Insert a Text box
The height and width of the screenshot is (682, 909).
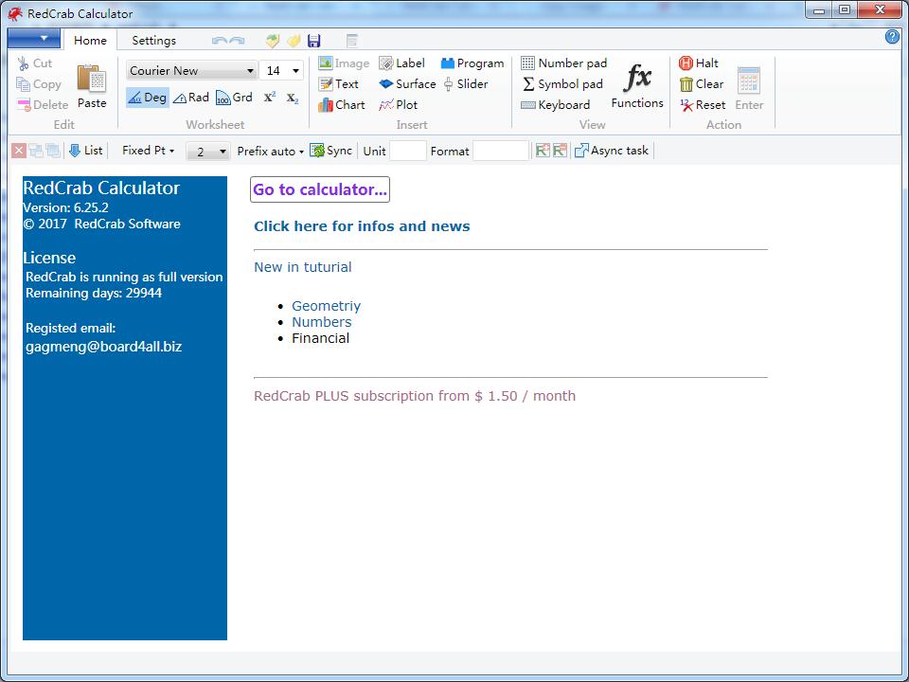[339, 84]
